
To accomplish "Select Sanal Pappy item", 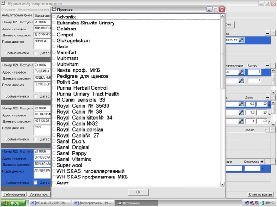I will point(72,153).
